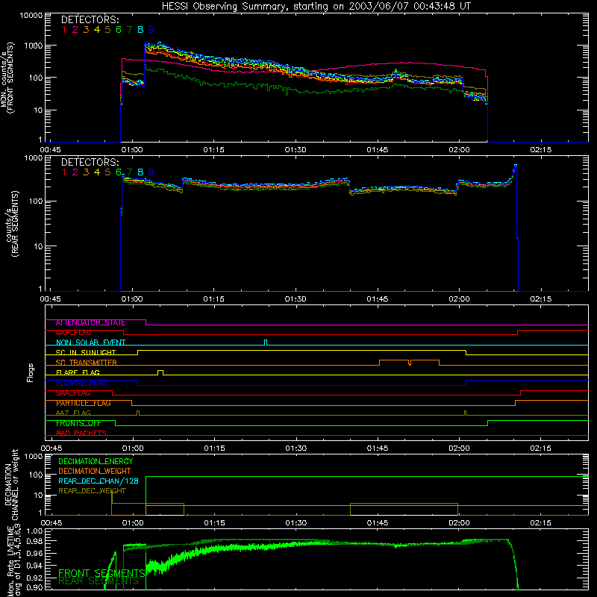
Task: Click the 01:30 time label under front segments plot
Action: coord(296,150)
